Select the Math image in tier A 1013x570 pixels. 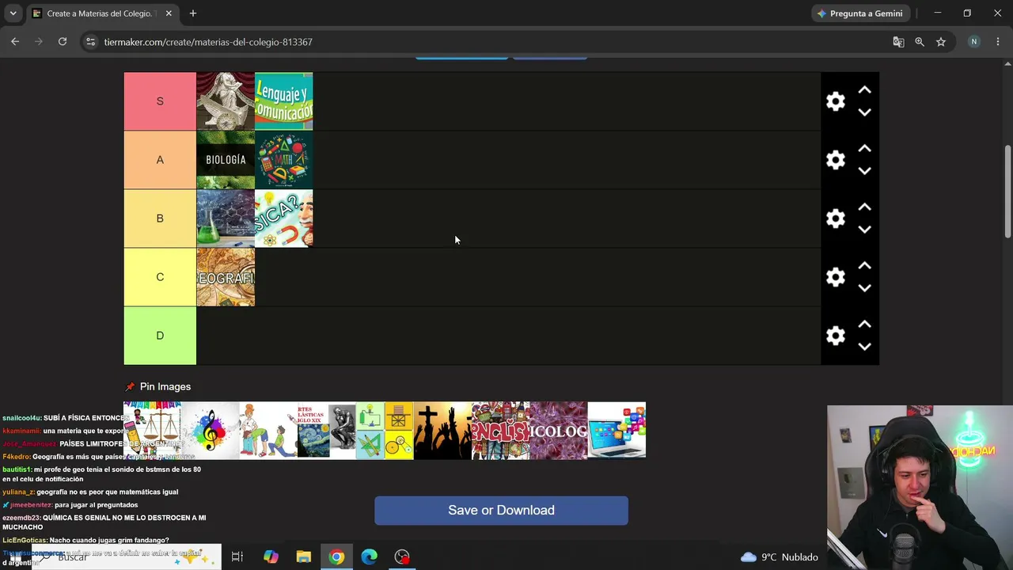click(284, 160)
